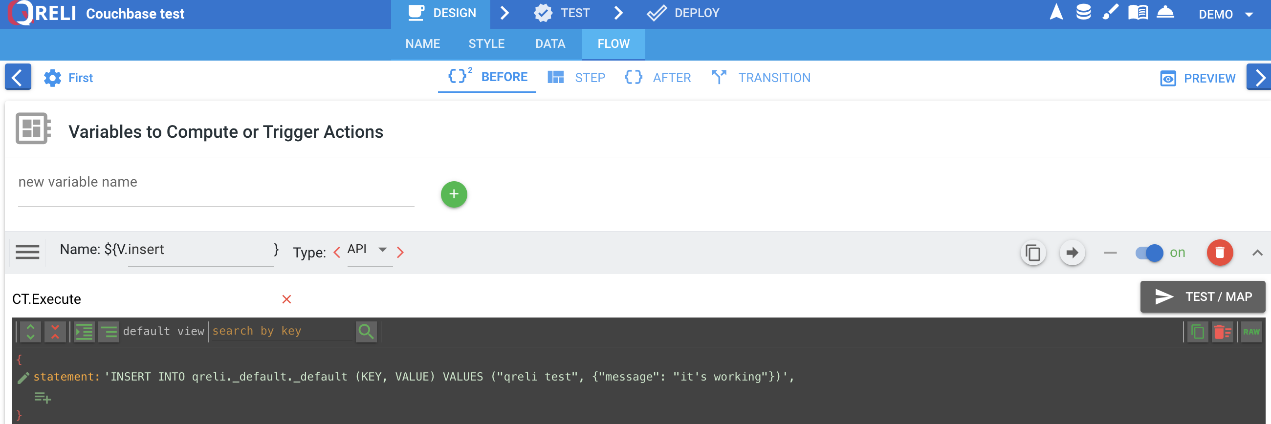Select next type with red right chevron
Screen dimensions: 1271x424
coord(400,253)
